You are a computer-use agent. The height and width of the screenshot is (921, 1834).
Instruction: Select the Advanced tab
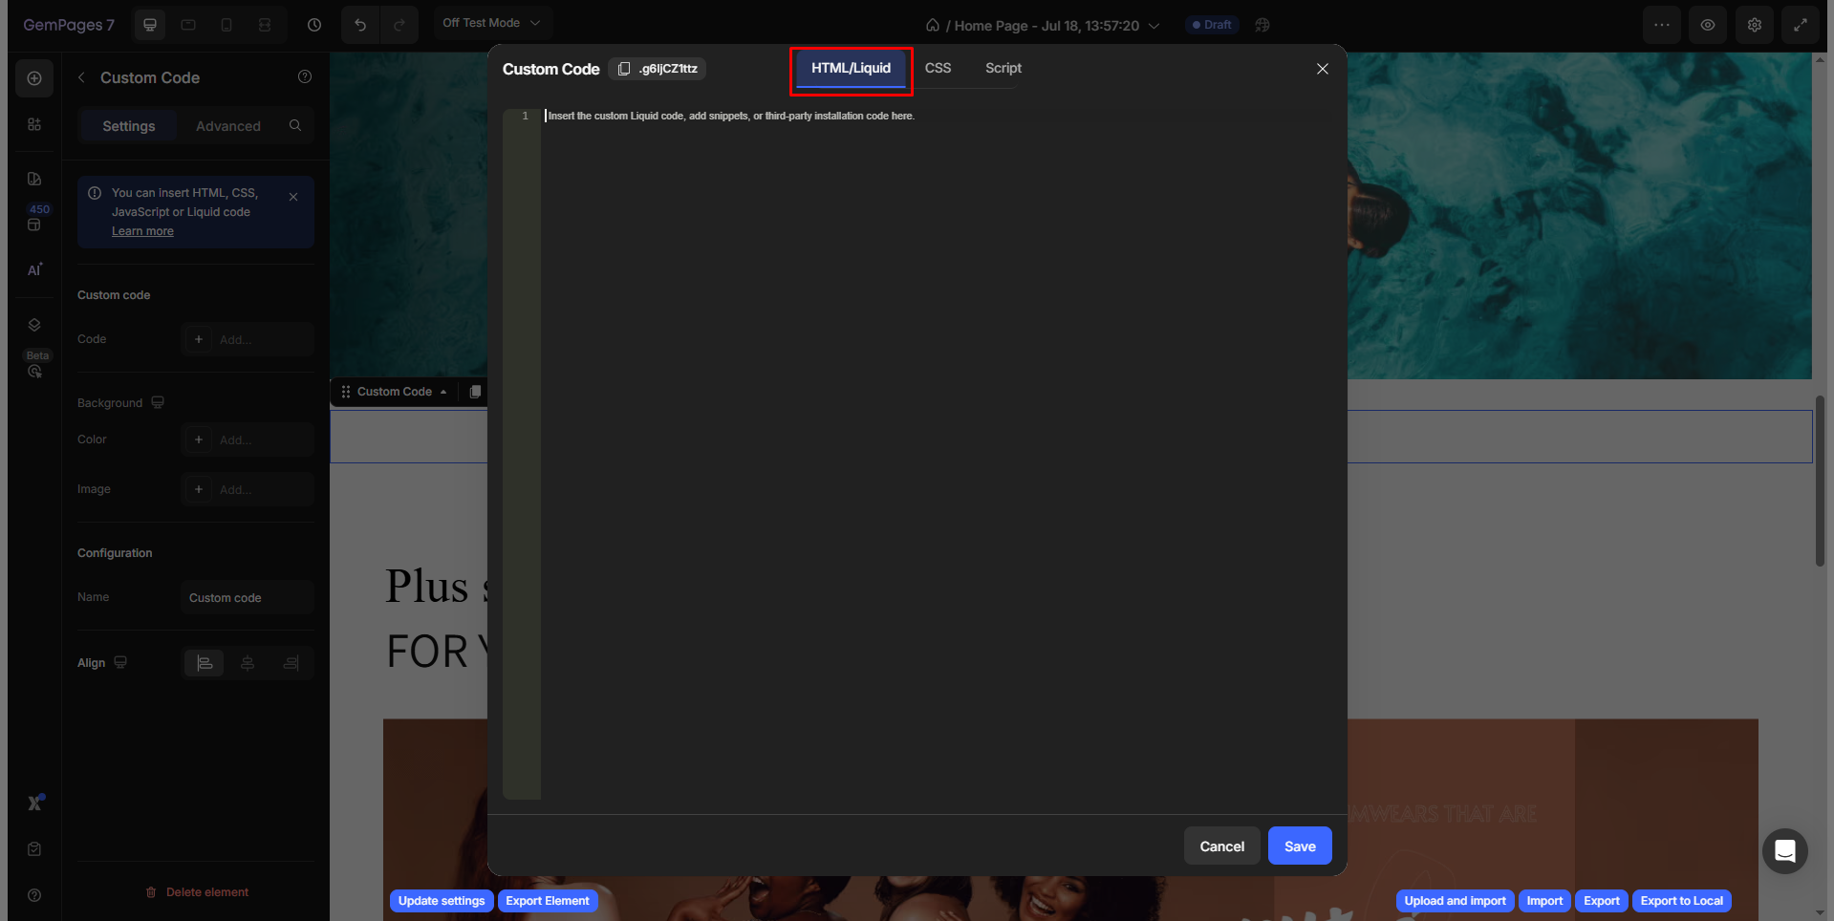point(228,126)
